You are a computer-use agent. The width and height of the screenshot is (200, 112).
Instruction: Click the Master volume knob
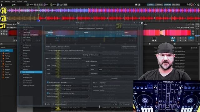[x=28, y=5]
